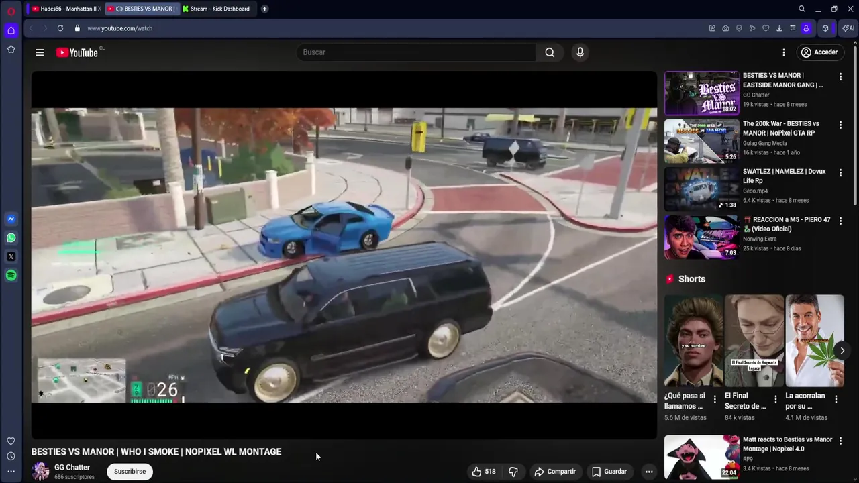The width and height of the screenshot is (859, 483).
Task: Open YouTube settings three-dots beside Acceder
Action: click(783, 52)
